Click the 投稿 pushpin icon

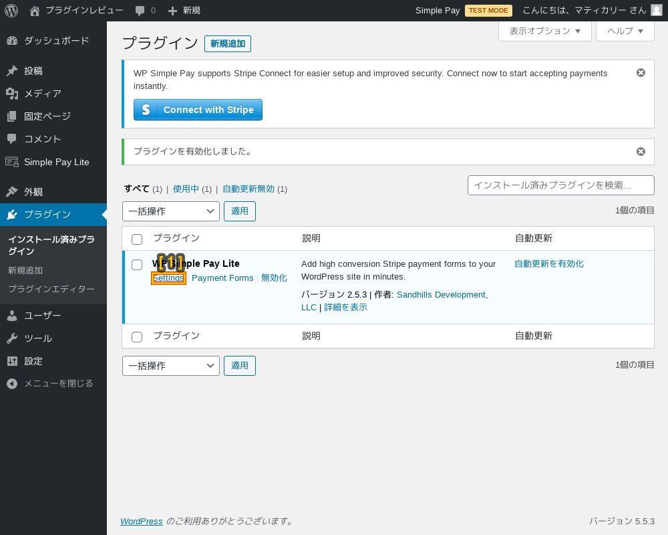[x=12, y=71]
